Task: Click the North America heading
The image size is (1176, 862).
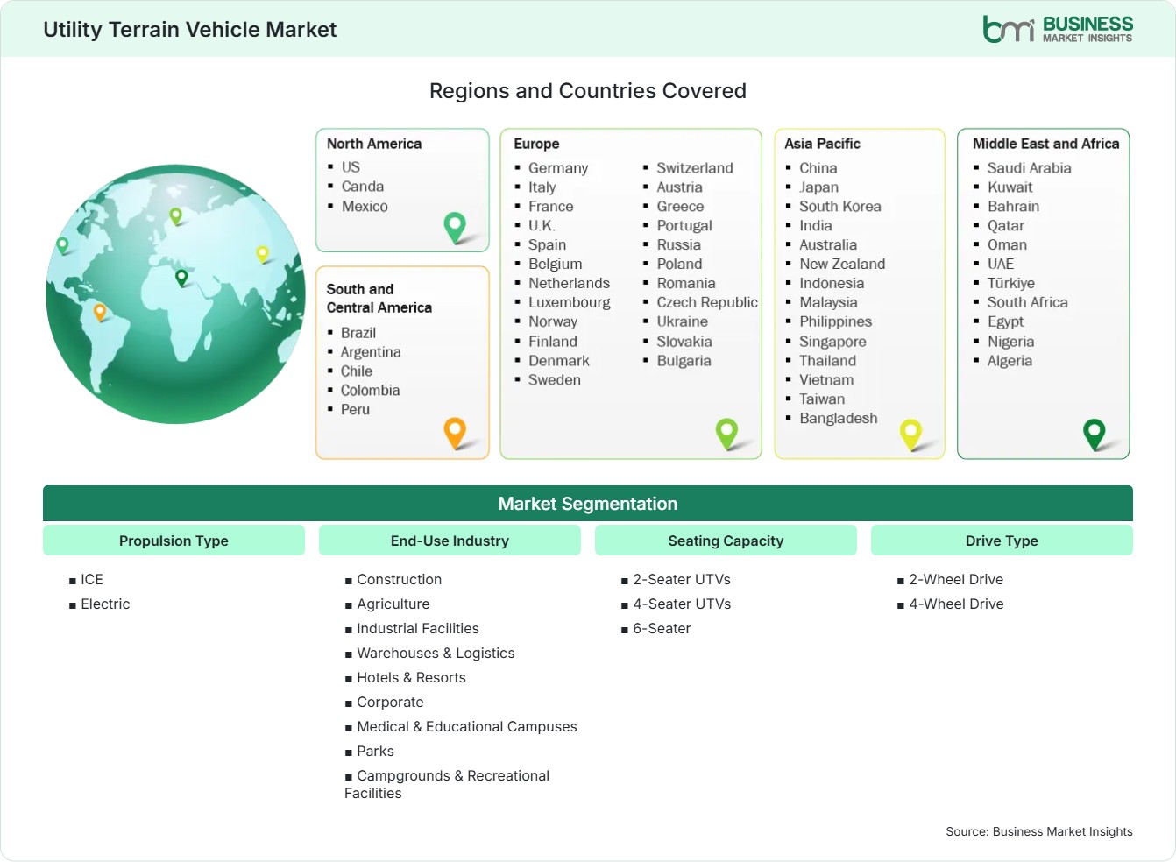Action: (x=374, y=144)
